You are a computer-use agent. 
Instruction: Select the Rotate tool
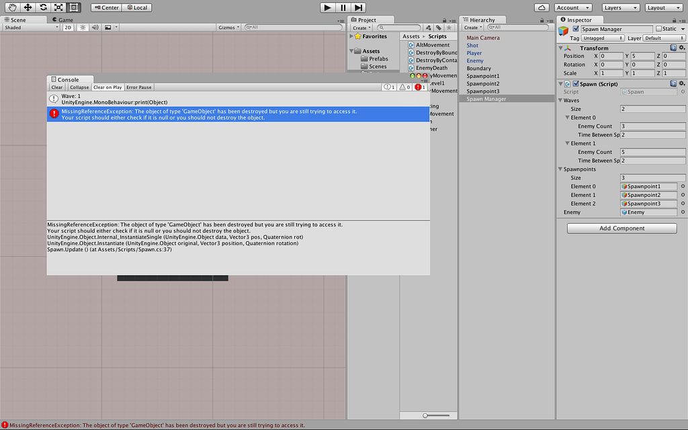pos(42,7)
